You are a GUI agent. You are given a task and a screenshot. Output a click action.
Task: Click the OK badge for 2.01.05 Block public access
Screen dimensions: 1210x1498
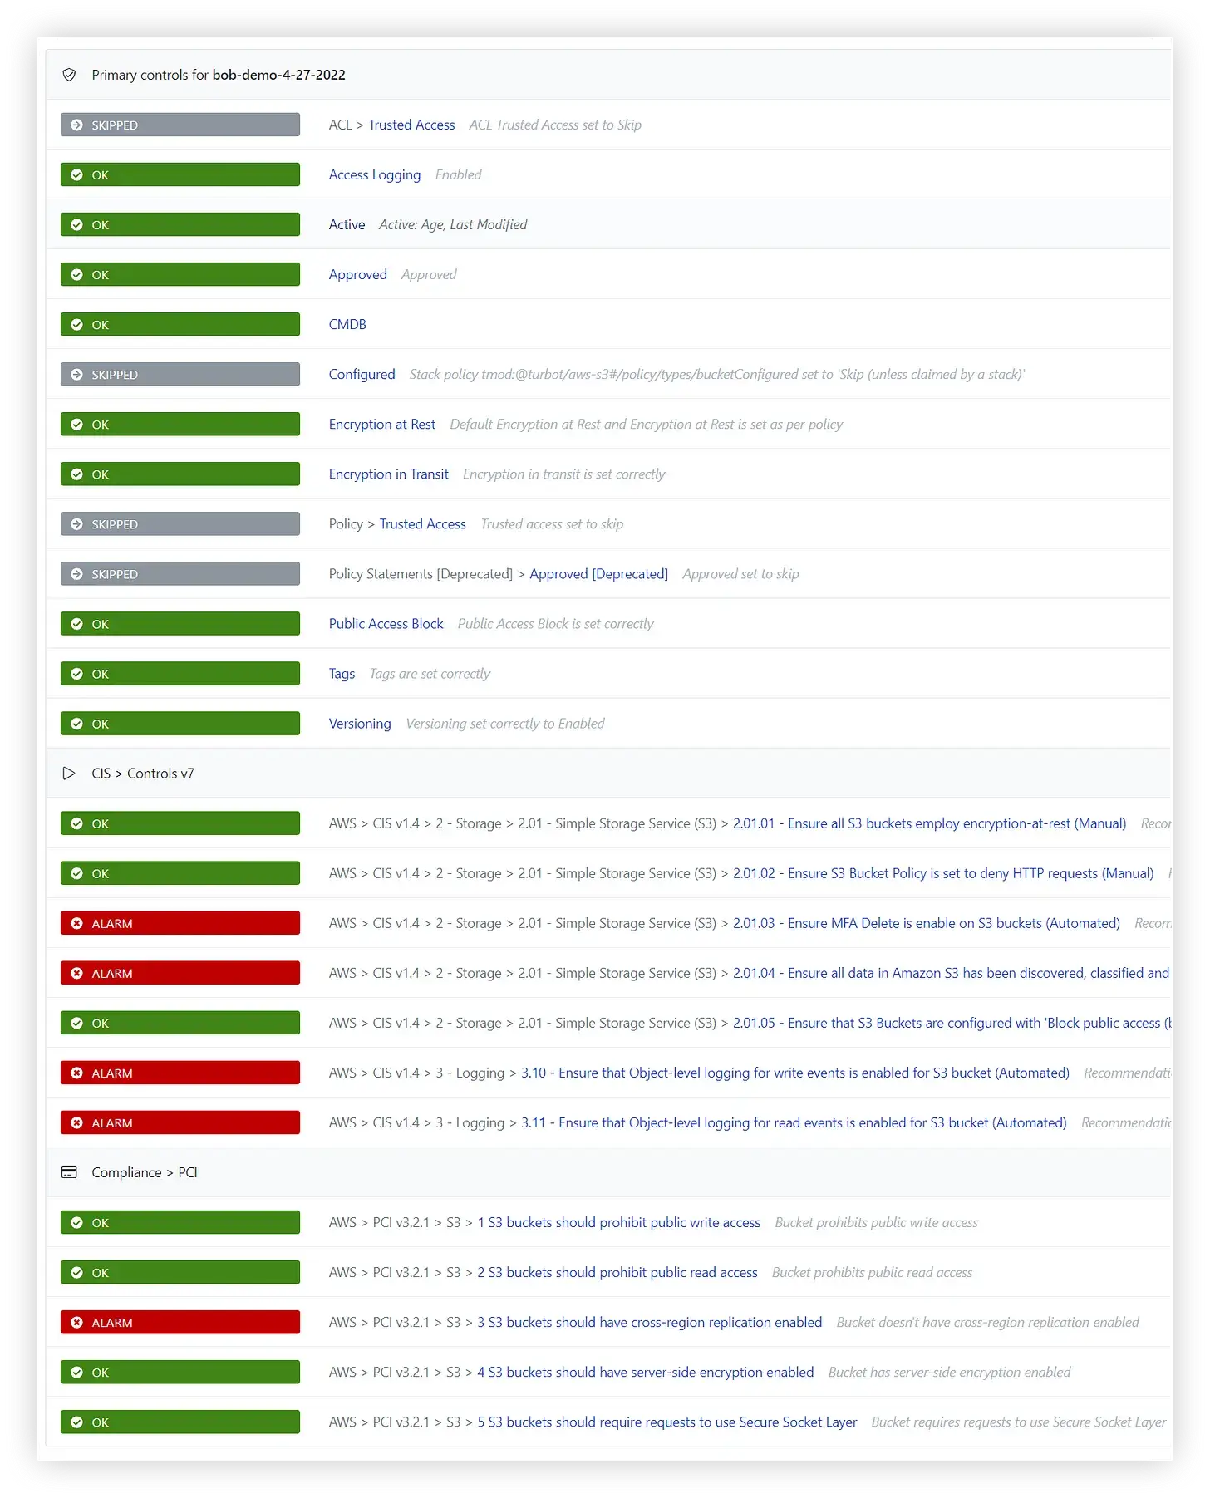click(180, 1023)
